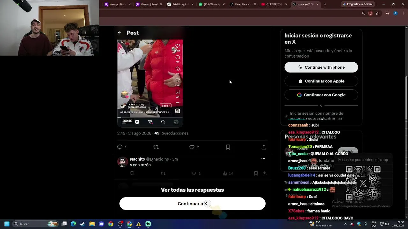Bookmark this page with the star icon
The width and height of the screenshot is (408, 229).
pyautogui.click(x=377, y=13)
